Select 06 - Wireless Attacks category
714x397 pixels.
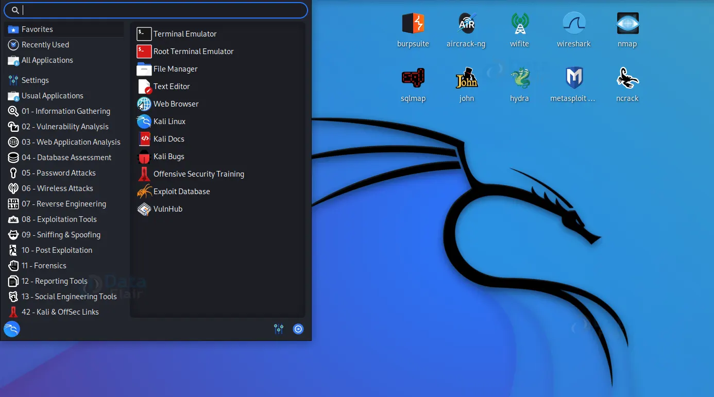coord(64,188)
